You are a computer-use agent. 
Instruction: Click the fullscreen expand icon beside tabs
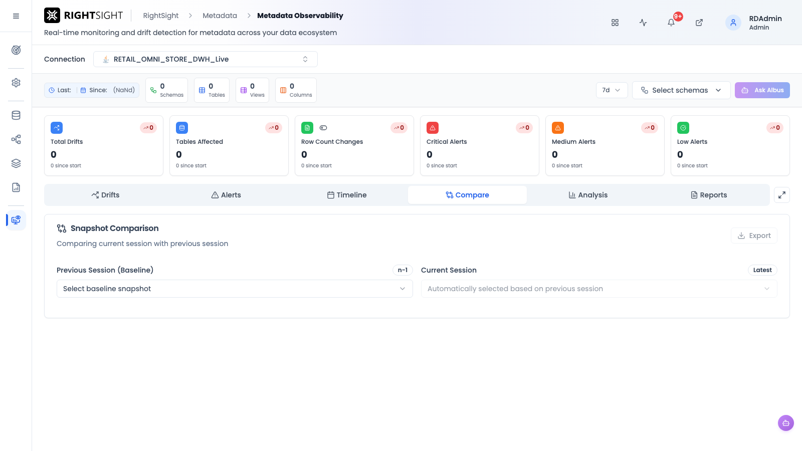point(782,195)
